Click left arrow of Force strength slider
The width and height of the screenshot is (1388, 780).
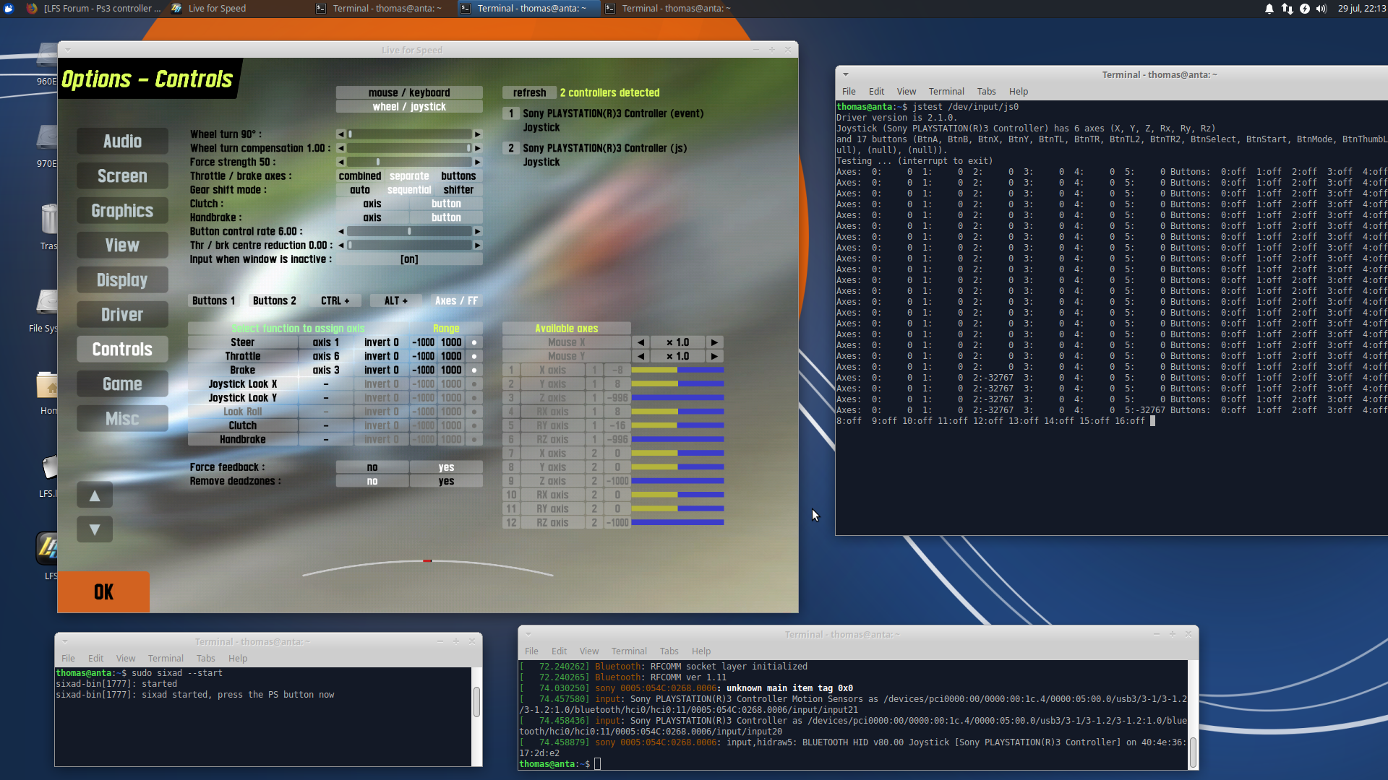341,162
